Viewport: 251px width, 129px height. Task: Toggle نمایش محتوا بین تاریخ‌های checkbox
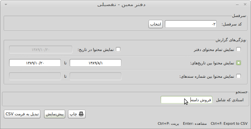point(239,63)
